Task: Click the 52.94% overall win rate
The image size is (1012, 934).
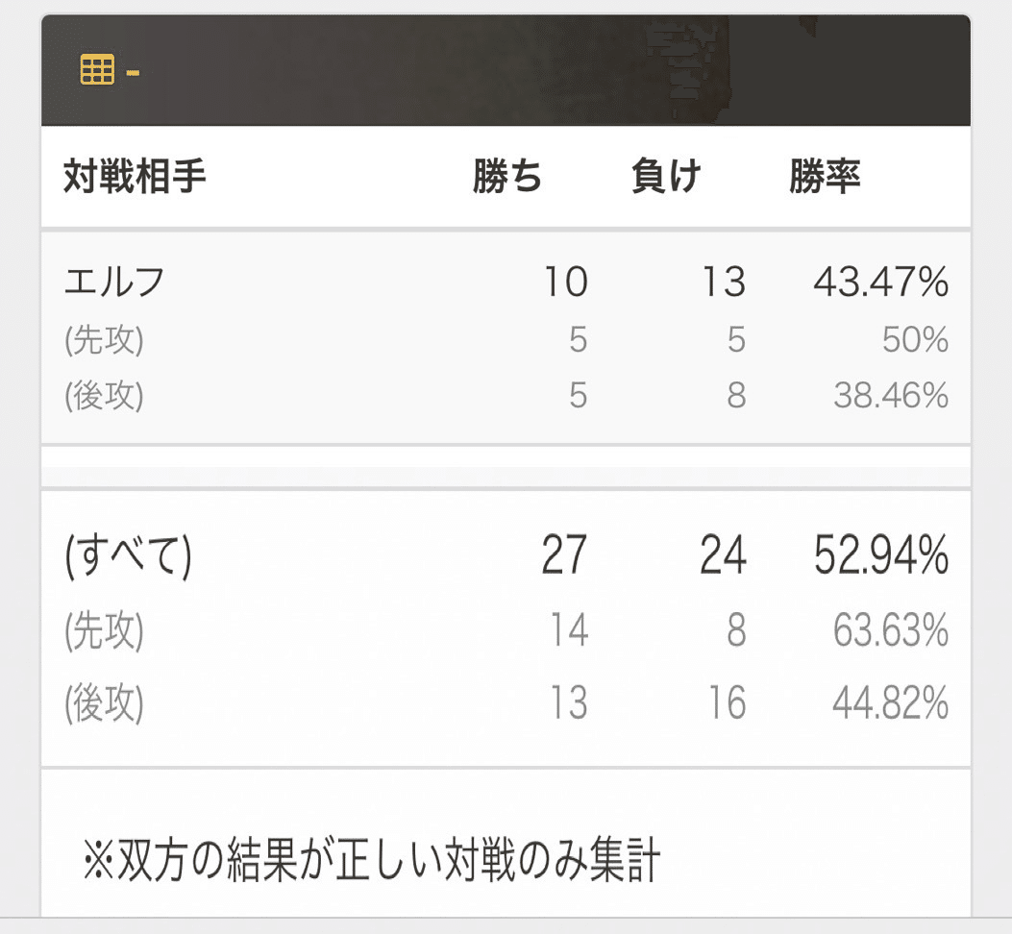Action: (881, 555)
